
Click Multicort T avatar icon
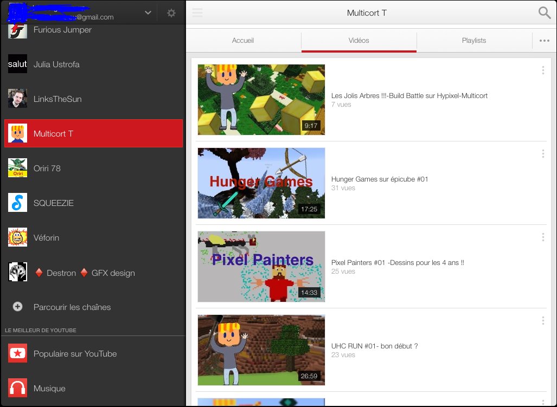click(x=17, y=133)
